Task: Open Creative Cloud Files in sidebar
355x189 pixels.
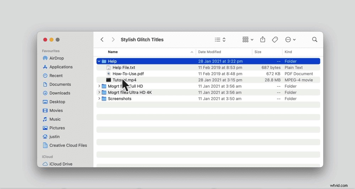Action: tap(68, 145)
